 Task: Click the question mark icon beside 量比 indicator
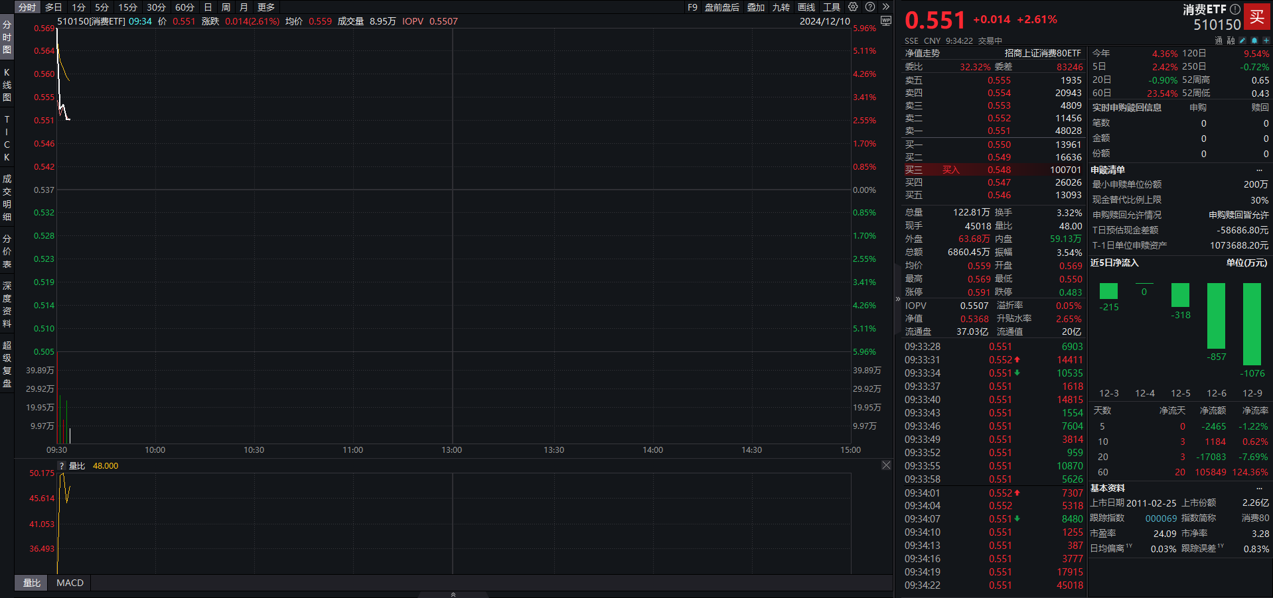tap(62, 466)
